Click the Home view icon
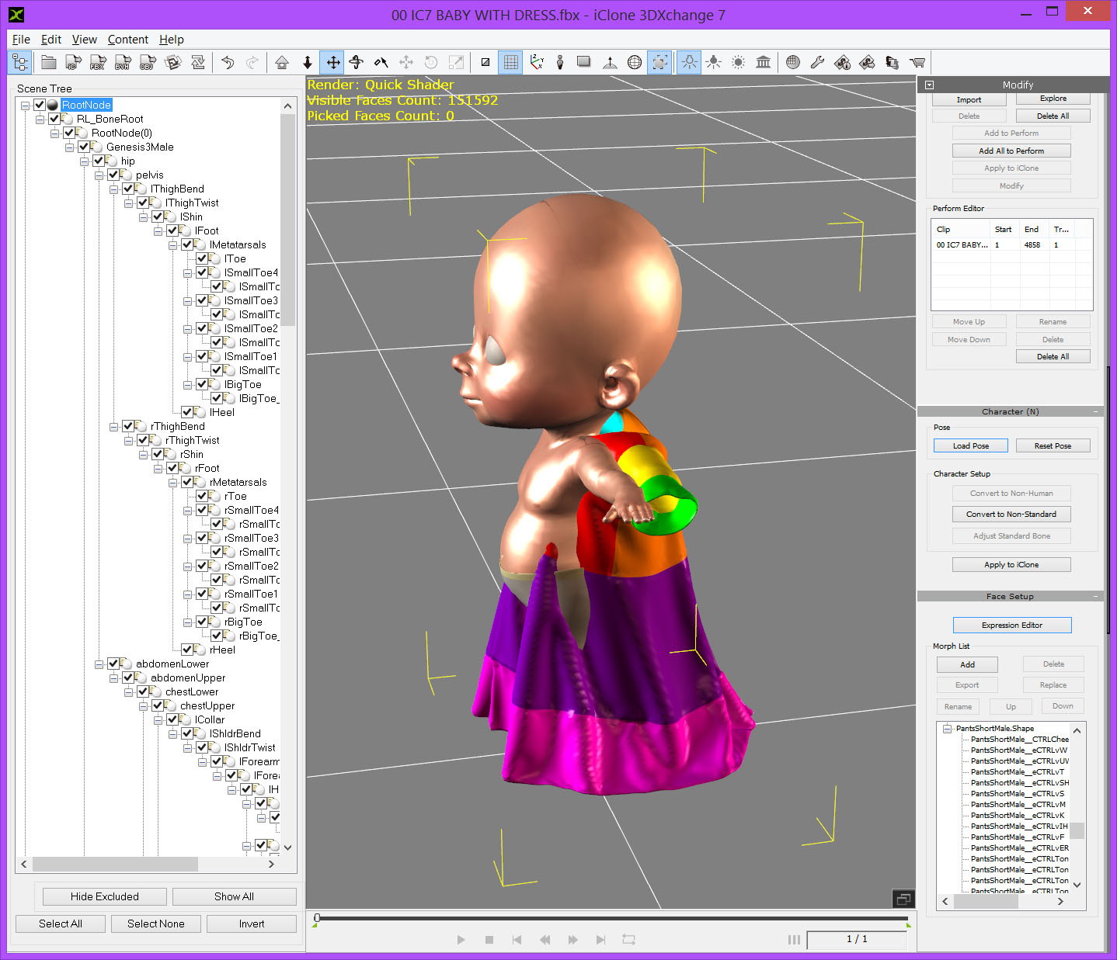Screen dimensions: 1117x960 pos(282,62)
